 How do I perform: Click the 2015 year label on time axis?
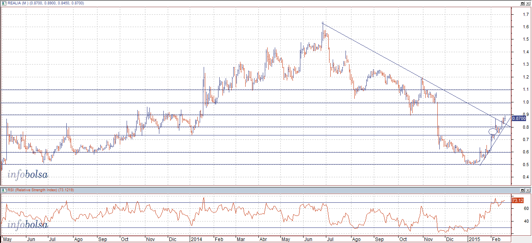(x=474, y=239)
